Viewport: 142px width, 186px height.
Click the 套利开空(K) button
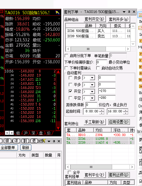(x=95, y=19)
